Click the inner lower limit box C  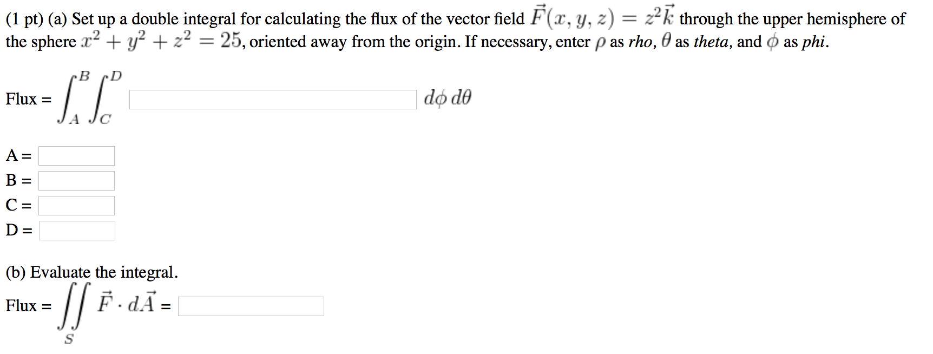[76, 205]
